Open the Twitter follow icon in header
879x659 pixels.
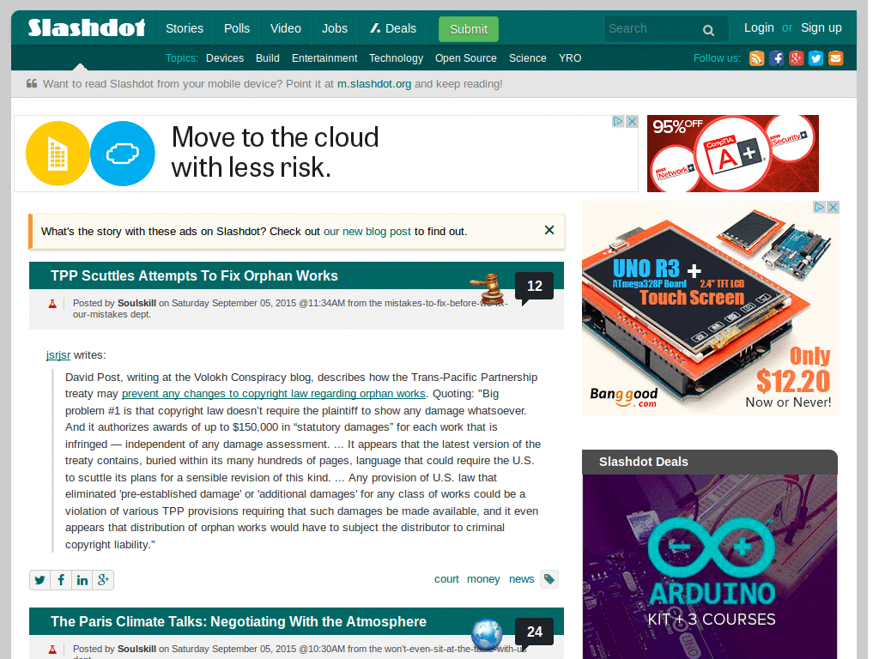point(815,58)
